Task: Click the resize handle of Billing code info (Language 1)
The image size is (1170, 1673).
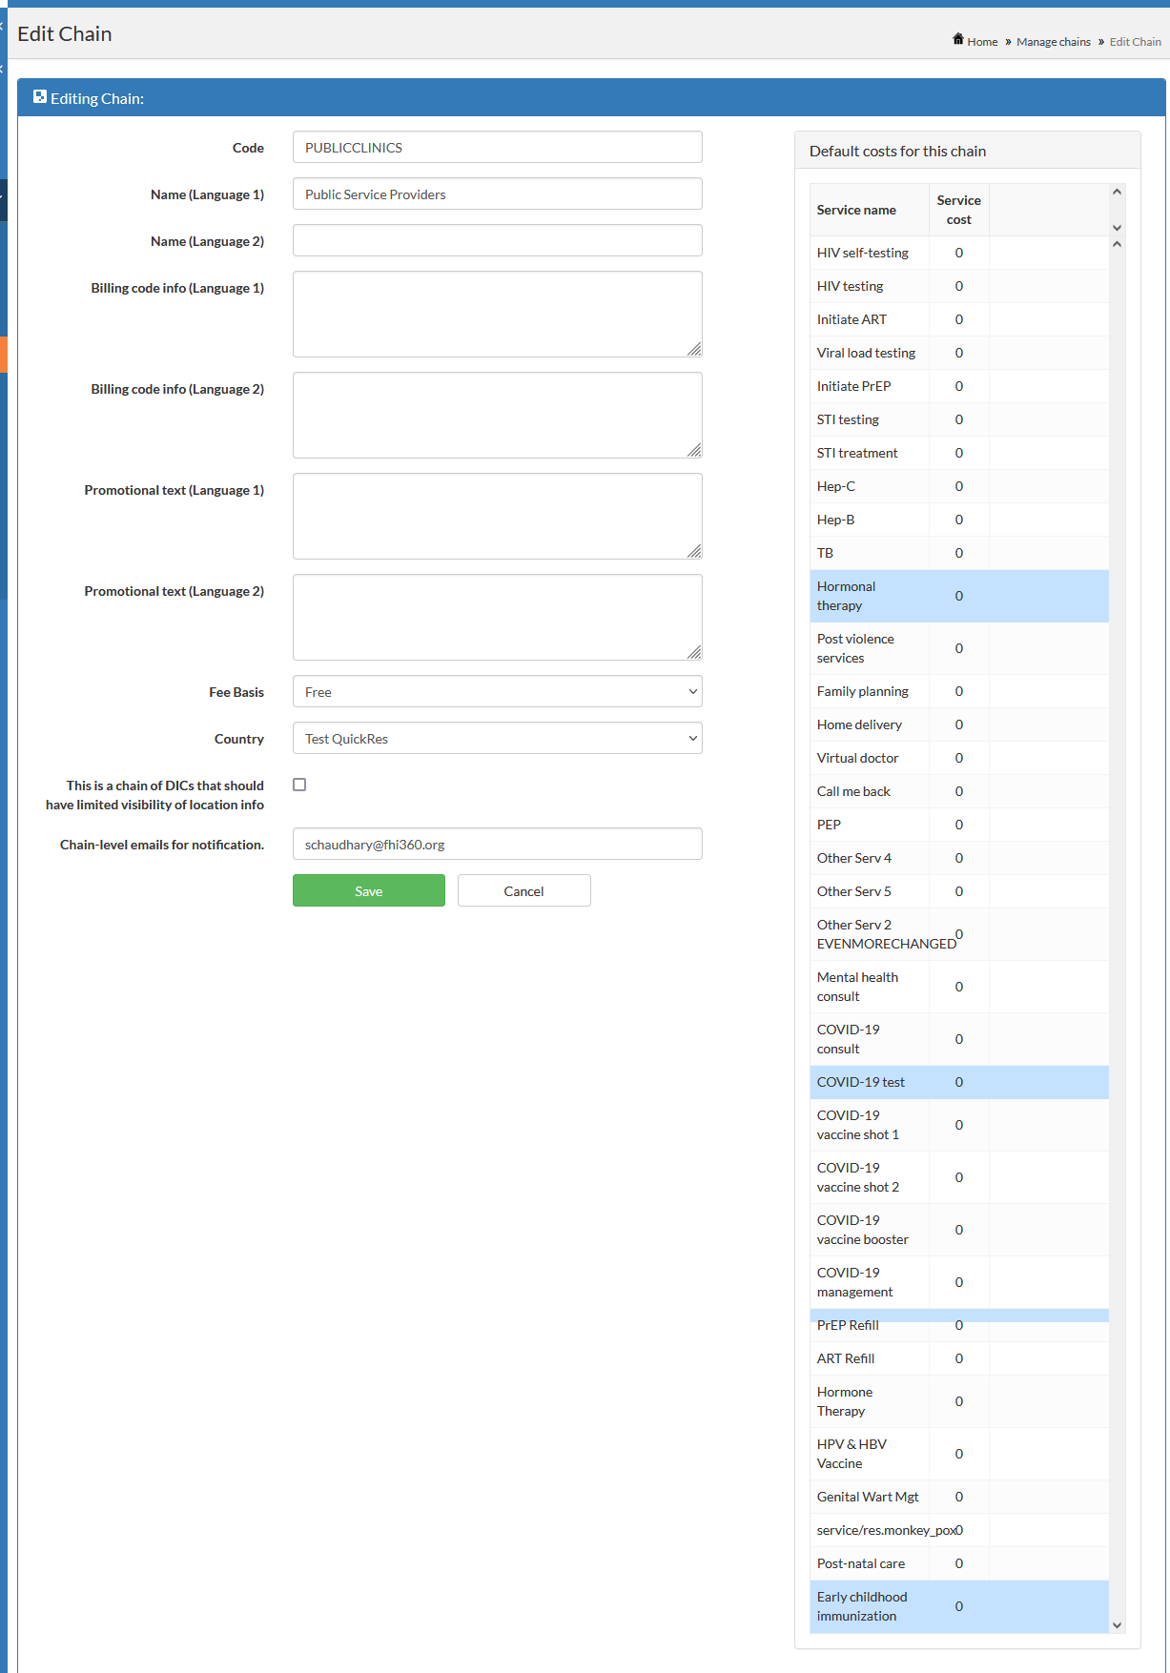Action: [694, 350]
